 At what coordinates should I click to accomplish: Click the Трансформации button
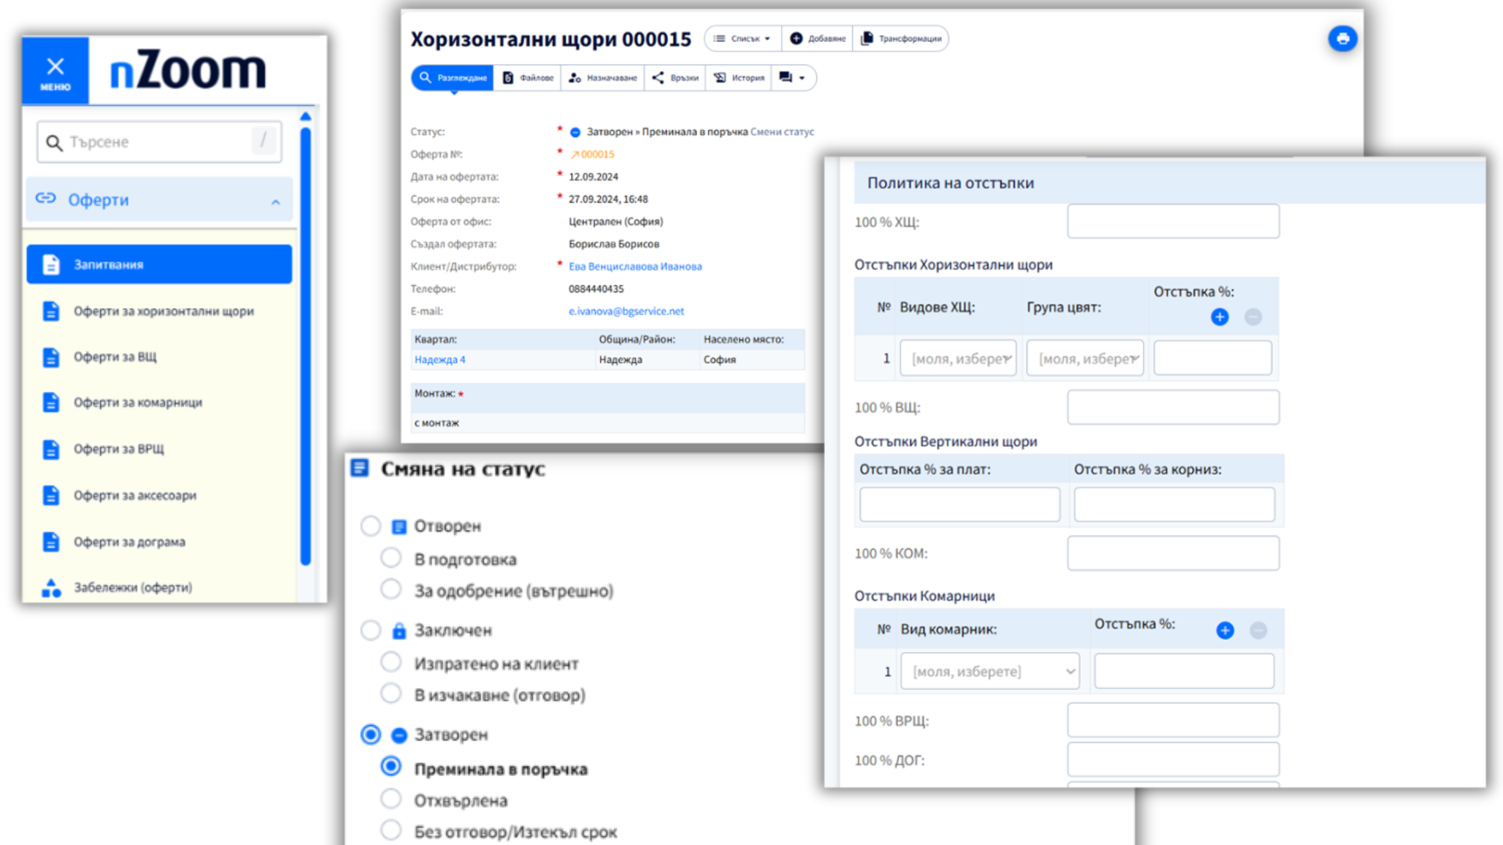(901, 39)
